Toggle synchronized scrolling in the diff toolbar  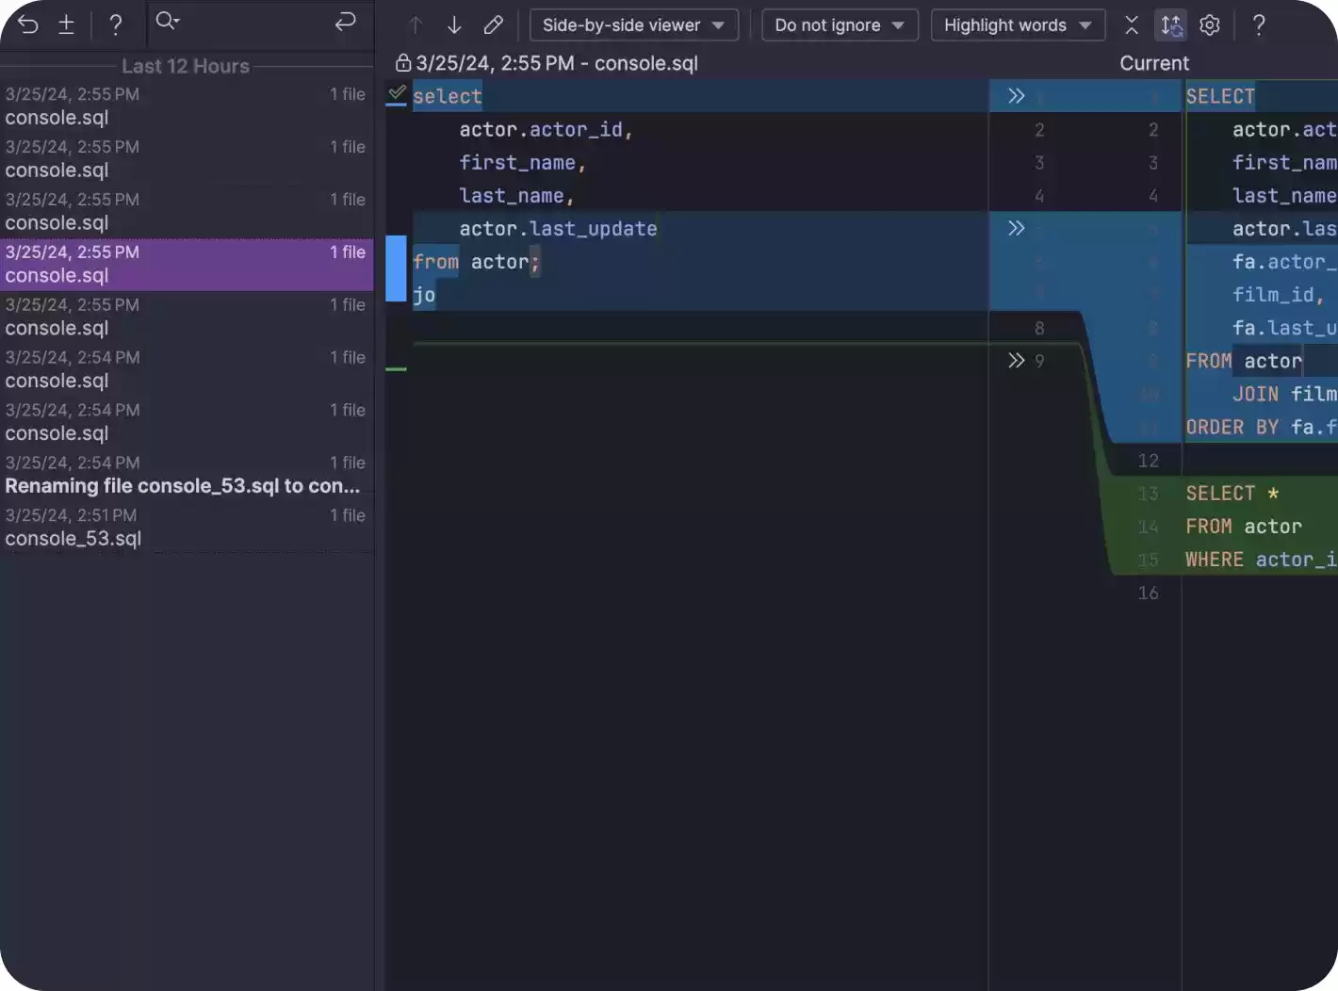(1170, 24)
